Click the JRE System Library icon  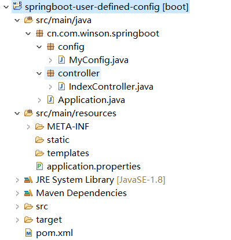28,180
